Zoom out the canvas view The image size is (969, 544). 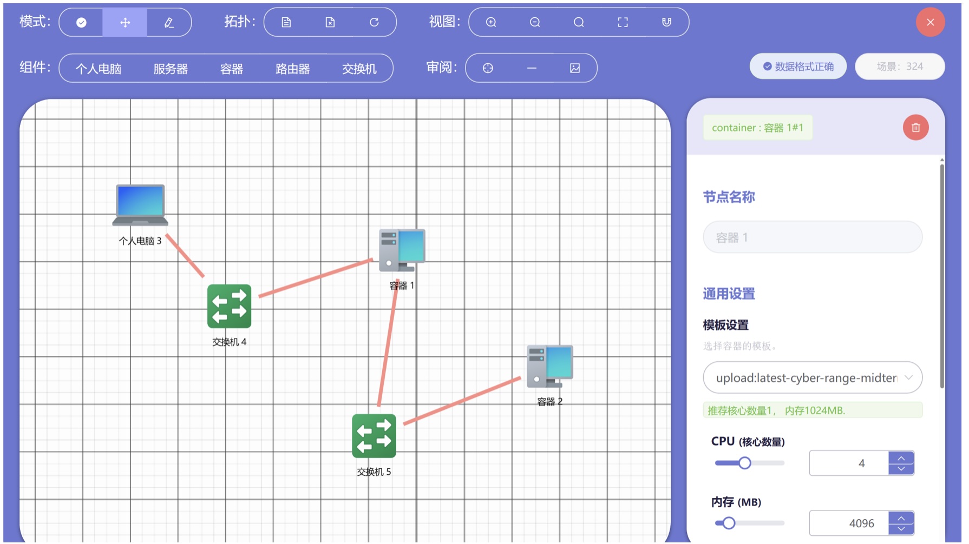click(x=535, y=22)
